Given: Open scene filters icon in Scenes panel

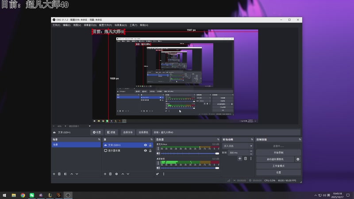Looking at the screenshot, I should 65,174.
